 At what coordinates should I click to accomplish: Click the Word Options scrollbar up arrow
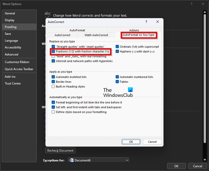(205, 12)
